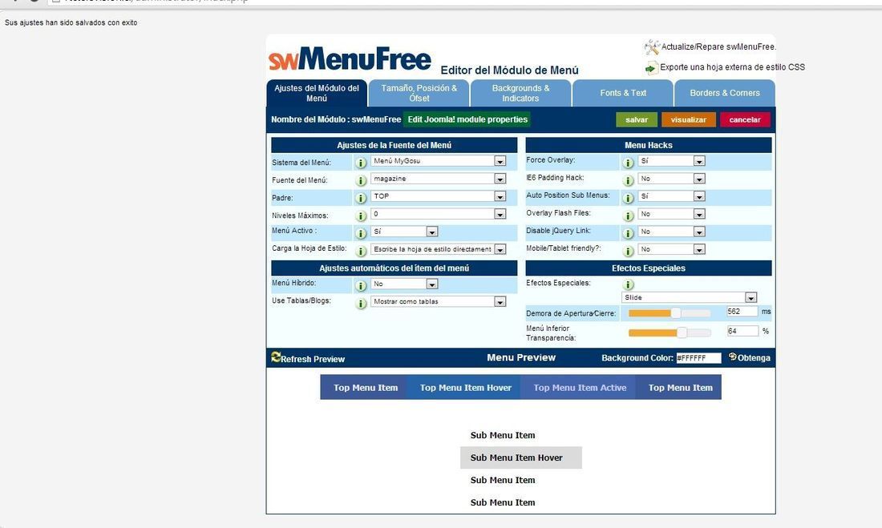
Task: Click info icon beside Disable jQuery Link
Action: pos(628,233)
